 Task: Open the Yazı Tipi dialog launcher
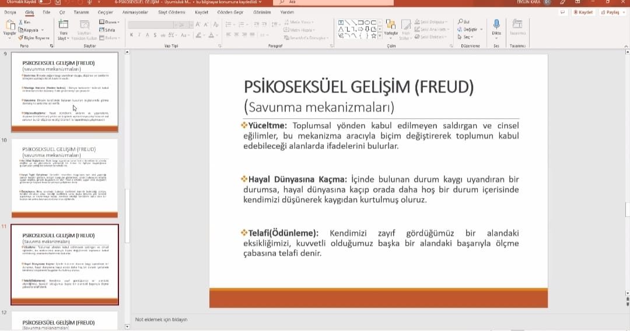tap(220, 46)
